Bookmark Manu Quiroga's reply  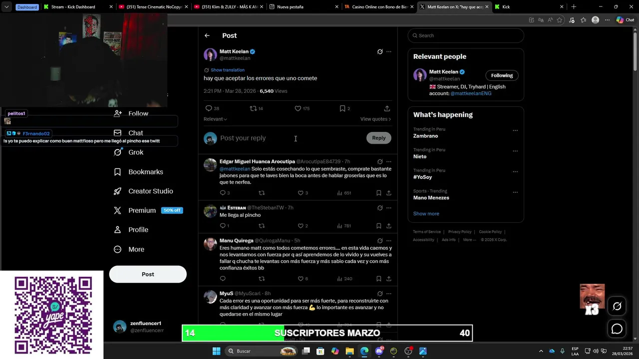coord(379,279)
